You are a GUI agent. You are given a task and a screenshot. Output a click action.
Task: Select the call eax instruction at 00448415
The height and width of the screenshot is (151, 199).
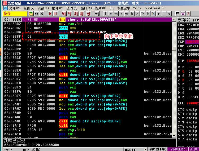click(88, 126)
